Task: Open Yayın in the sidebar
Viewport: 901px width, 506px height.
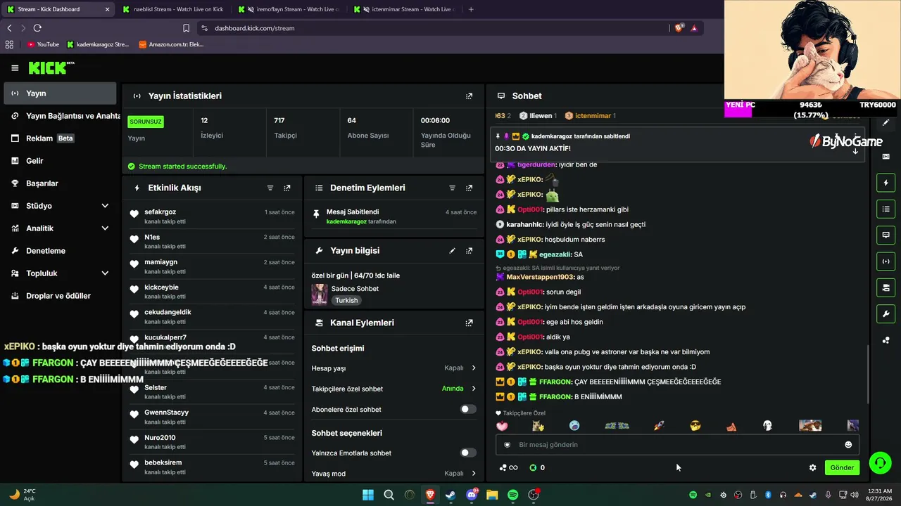Action: pos(60,93)
